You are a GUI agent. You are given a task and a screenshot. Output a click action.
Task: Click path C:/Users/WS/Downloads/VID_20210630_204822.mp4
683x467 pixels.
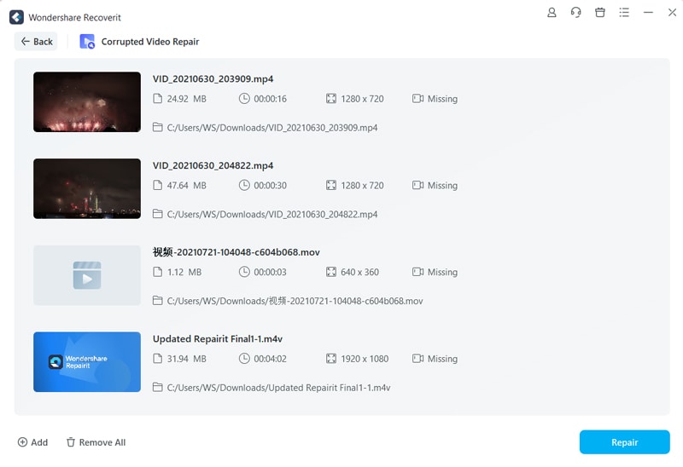click(272, 215)
